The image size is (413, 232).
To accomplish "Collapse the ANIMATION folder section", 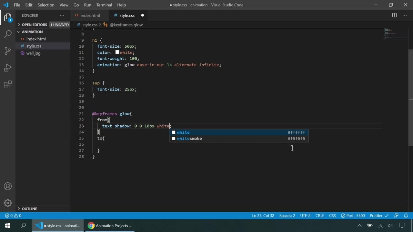I will coord(32,32).
